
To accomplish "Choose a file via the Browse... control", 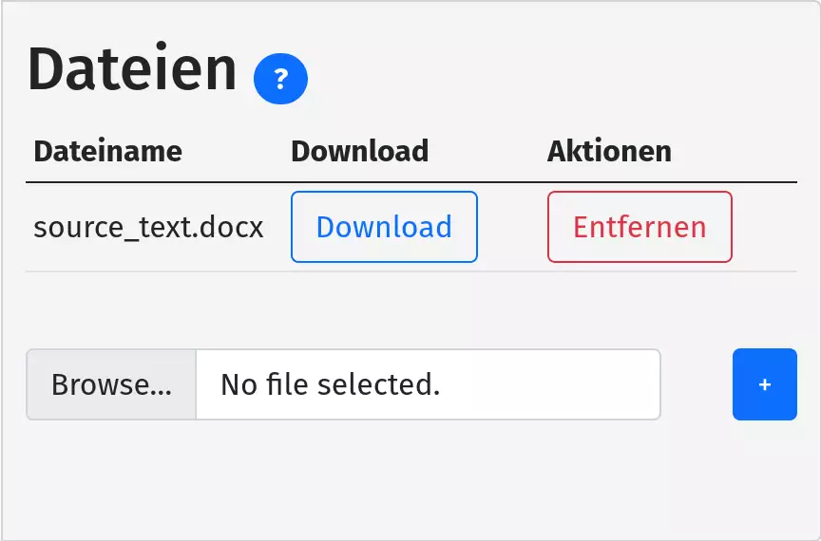I will (111, 384).
